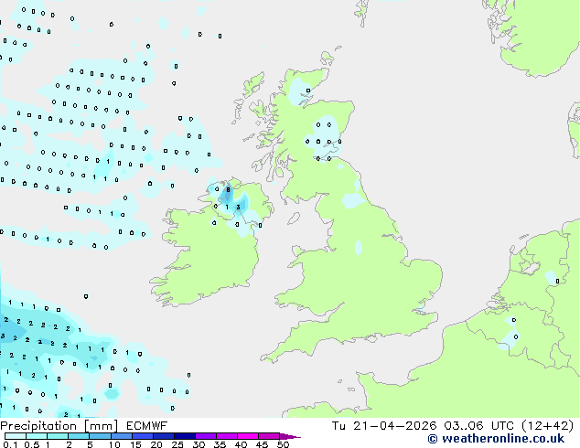Click the '0.5' legend label

(31, 444)
